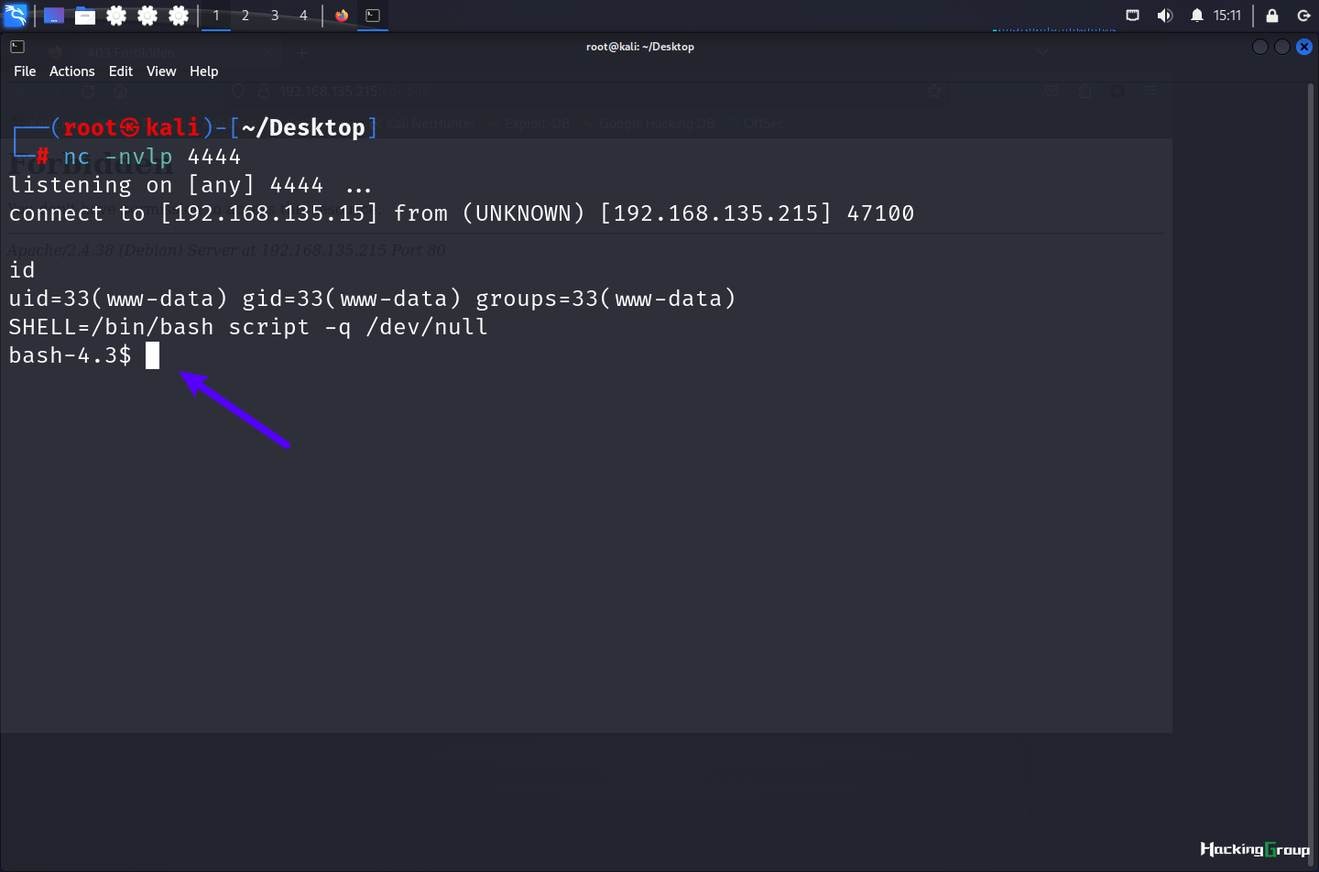Click the 15:11 panel clock
The height and width of the screenshot is (872, 1319).
[1227, 16]
